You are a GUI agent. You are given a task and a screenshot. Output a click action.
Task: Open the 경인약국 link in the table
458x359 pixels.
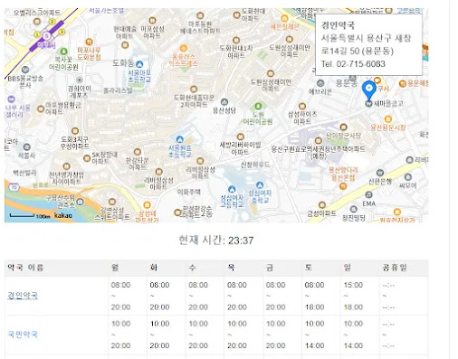pos(23,296)
